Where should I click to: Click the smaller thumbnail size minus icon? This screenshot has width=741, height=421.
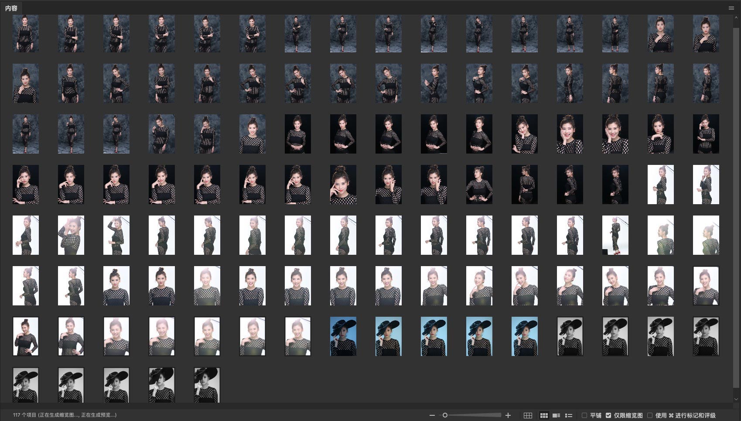pyautogui.click(x=432, y=415)
